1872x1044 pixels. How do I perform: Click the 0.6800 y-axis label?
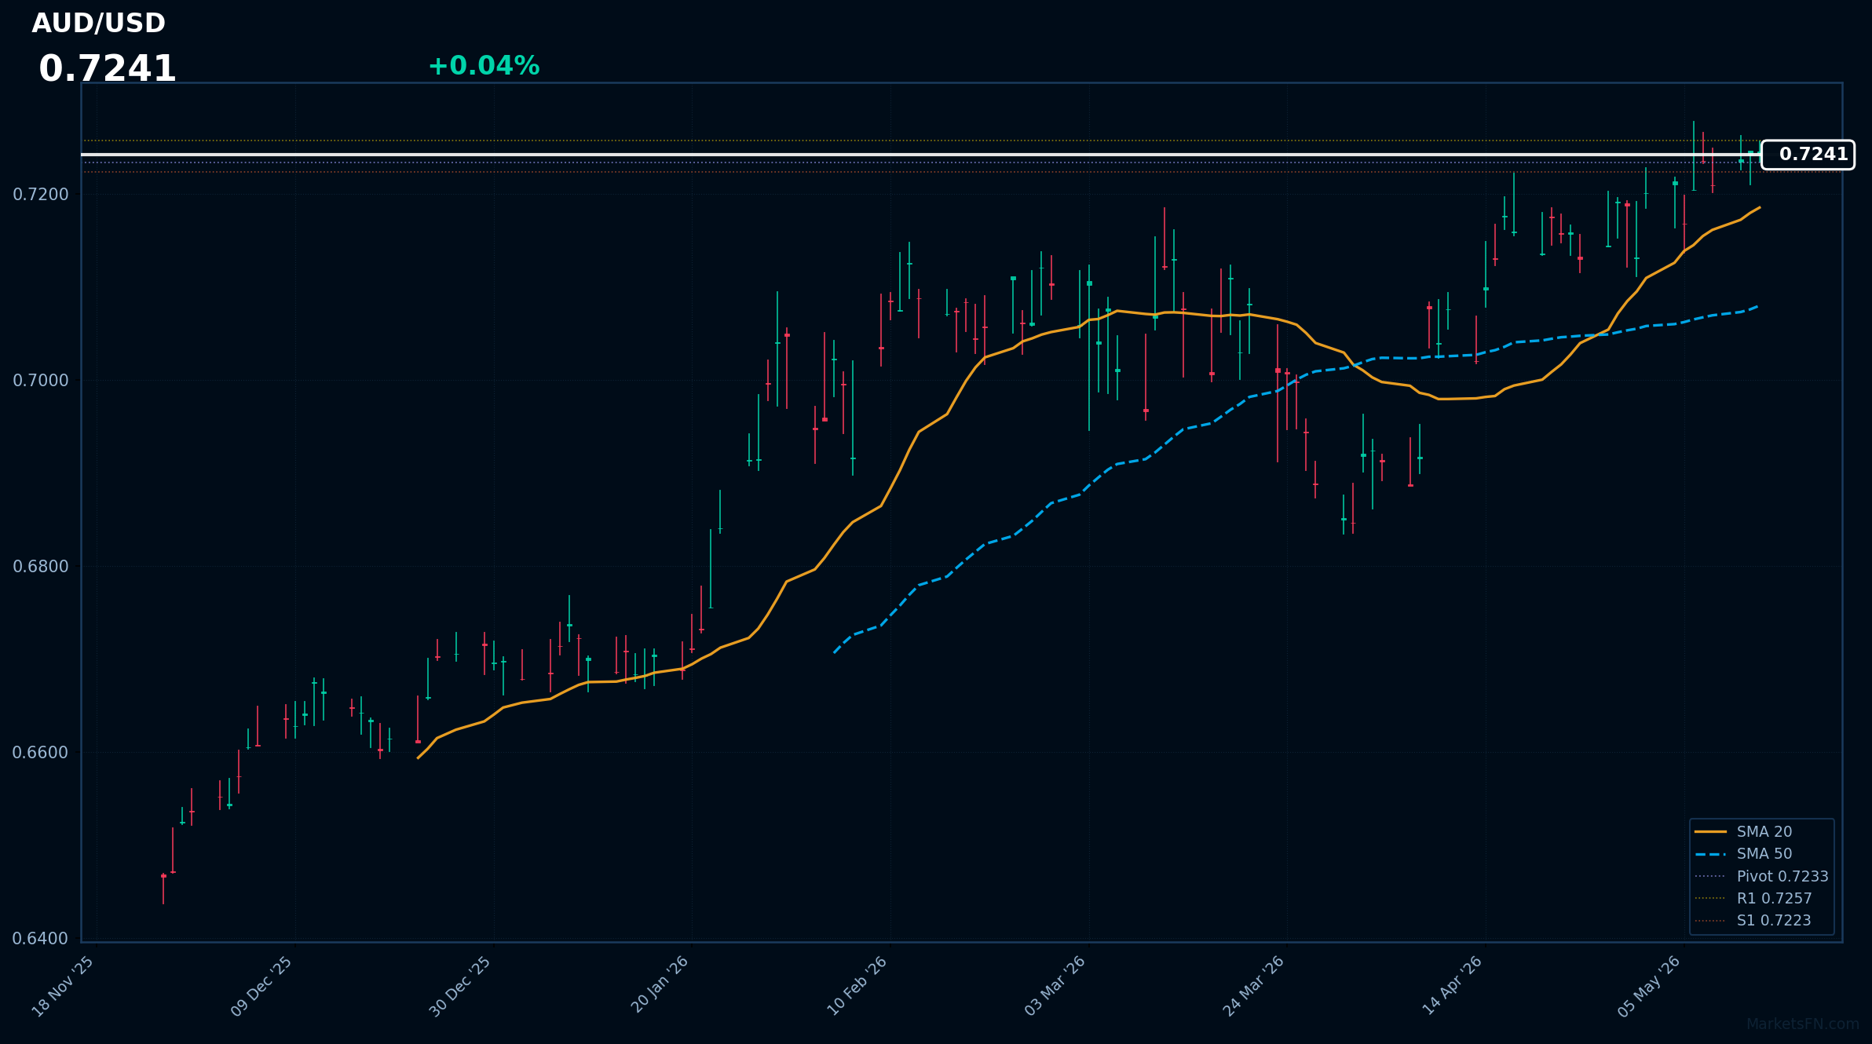(x=41, y=566)
